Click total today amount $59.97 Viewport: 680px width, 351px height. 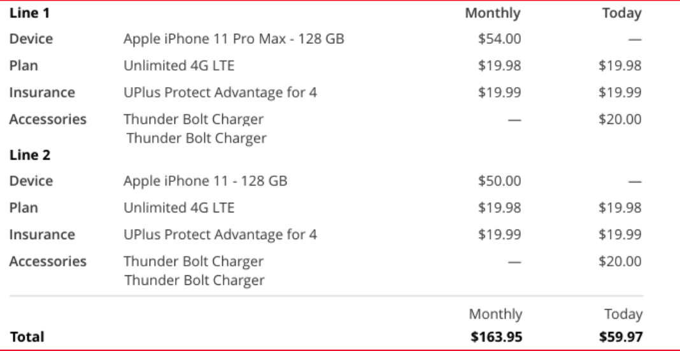point(621,337)
